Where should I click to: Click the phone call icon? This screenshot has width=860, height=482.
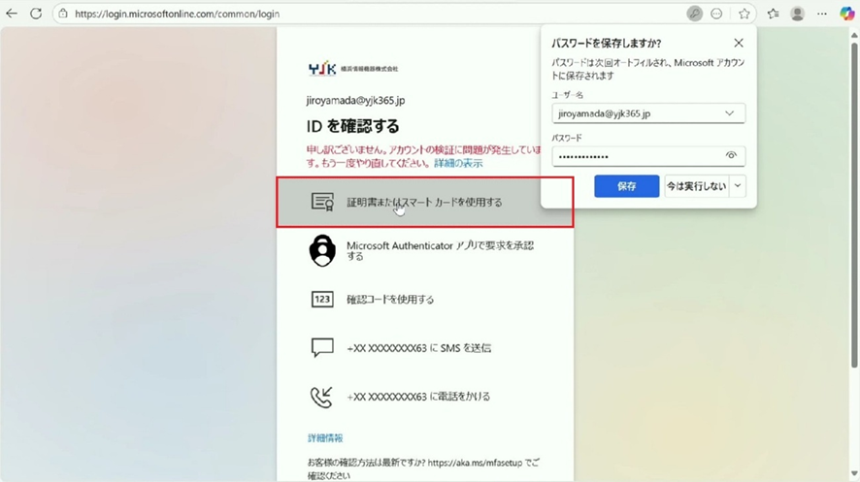[x=322, y=396]
